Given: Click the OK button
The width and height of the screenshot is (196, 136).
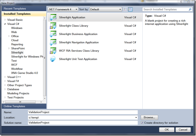Looking at the screenshot, I should pos(166,130).
